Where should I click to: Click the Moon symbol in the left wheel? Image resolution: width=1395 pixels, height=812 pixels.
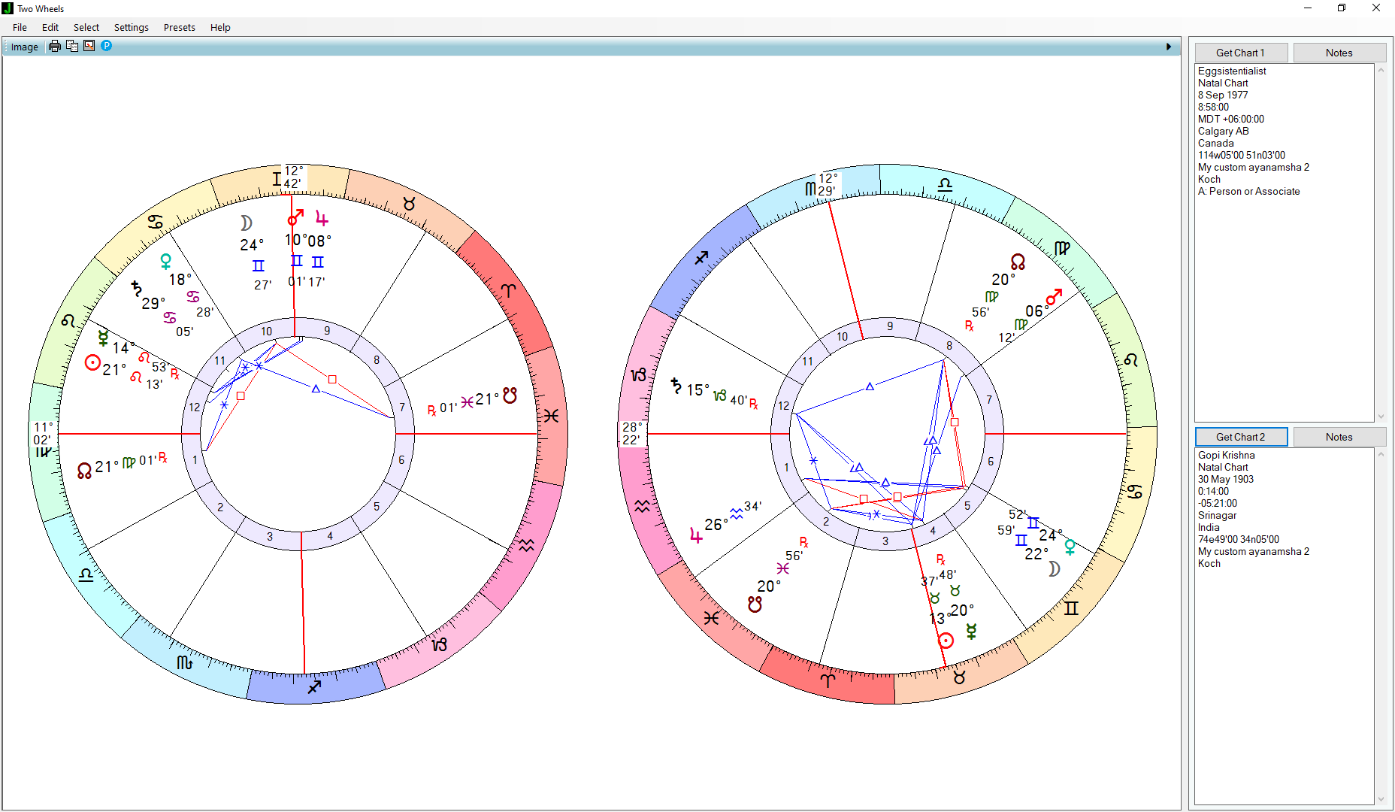tap(246, 223)
